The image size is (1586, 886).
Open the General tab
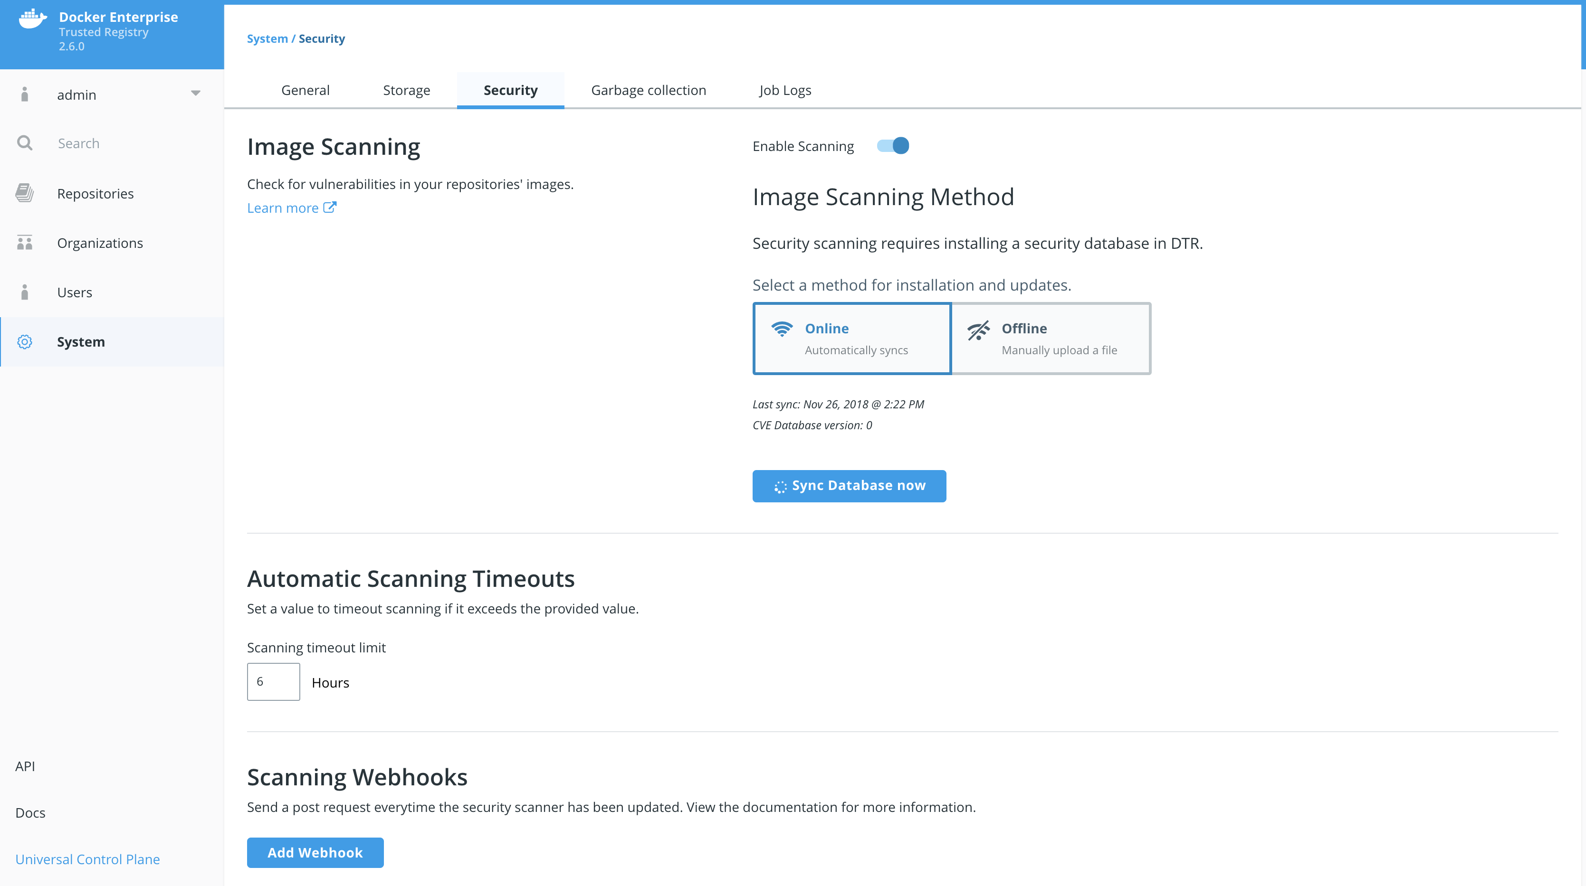306,90
